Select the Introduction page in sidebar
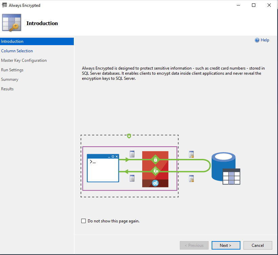 coord(12,41)
